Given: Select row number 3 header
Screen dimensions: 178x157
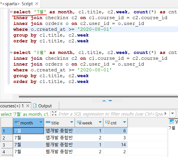Looking at the screenshot, I should click(x=7, y=145).
